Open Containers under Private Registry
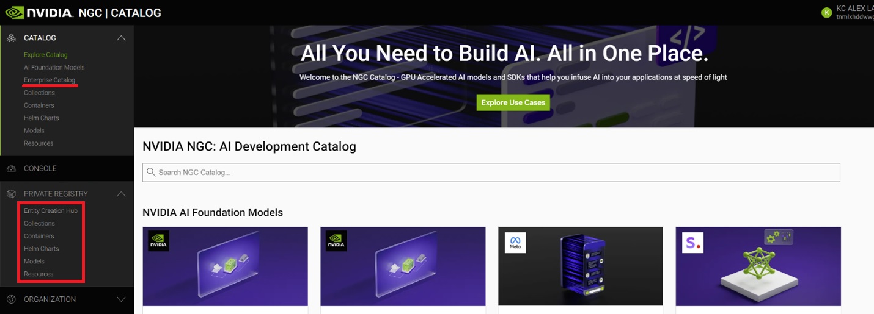 click(39, 236)
